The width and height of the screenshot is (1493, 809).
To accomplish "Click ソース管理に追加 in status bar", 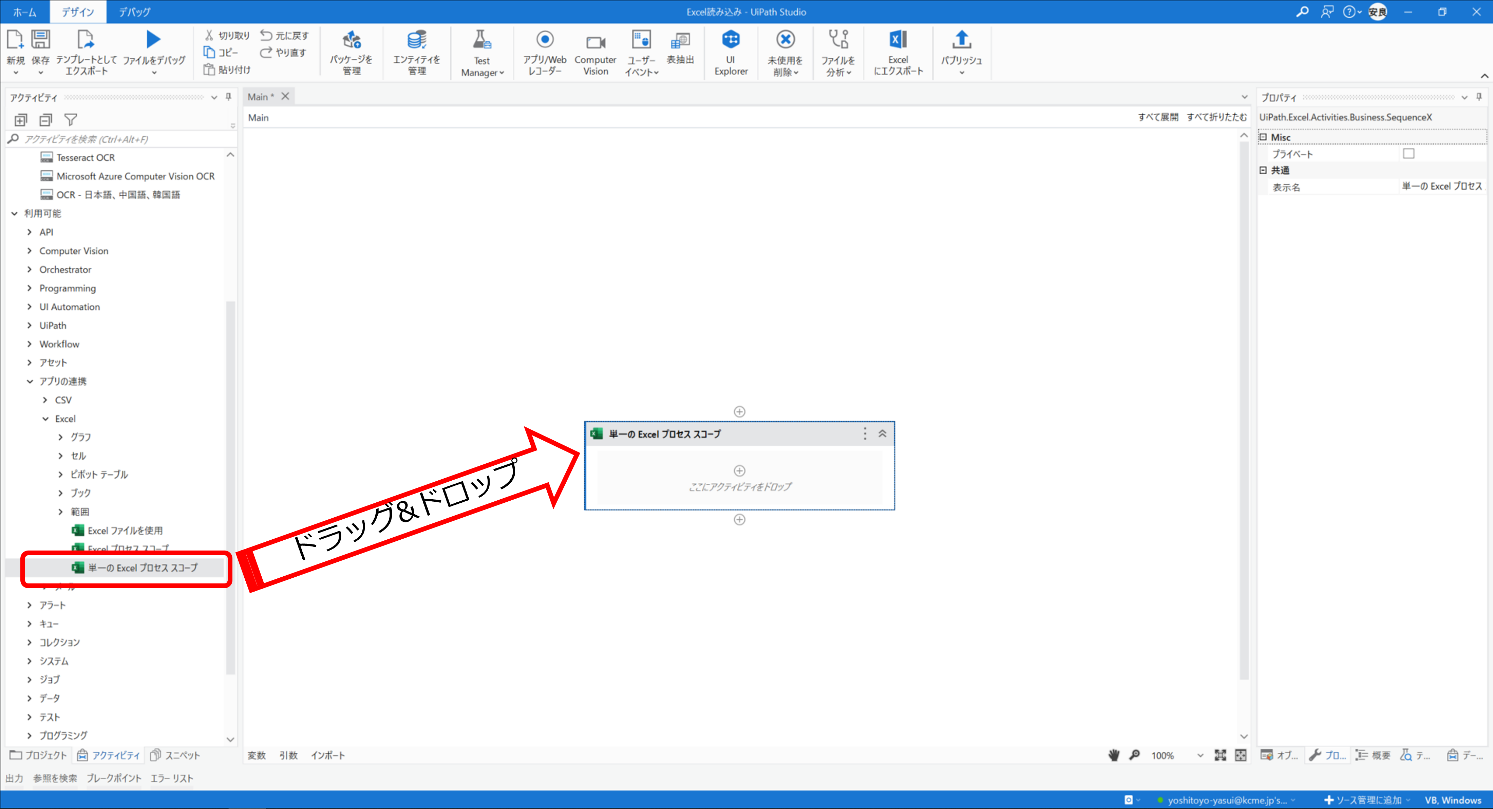I will tap(1367, 800).
